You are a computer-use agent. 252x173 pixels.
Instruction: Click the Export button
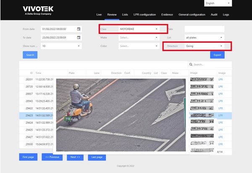coord(217,55)
